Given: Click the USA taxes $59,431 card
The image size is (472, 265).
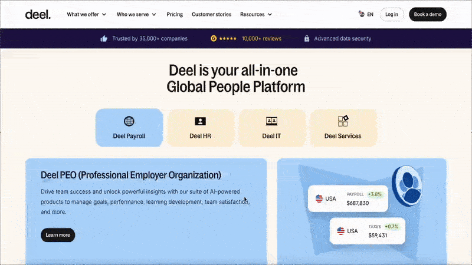Looking at the screenshot, I should point(367,231).
